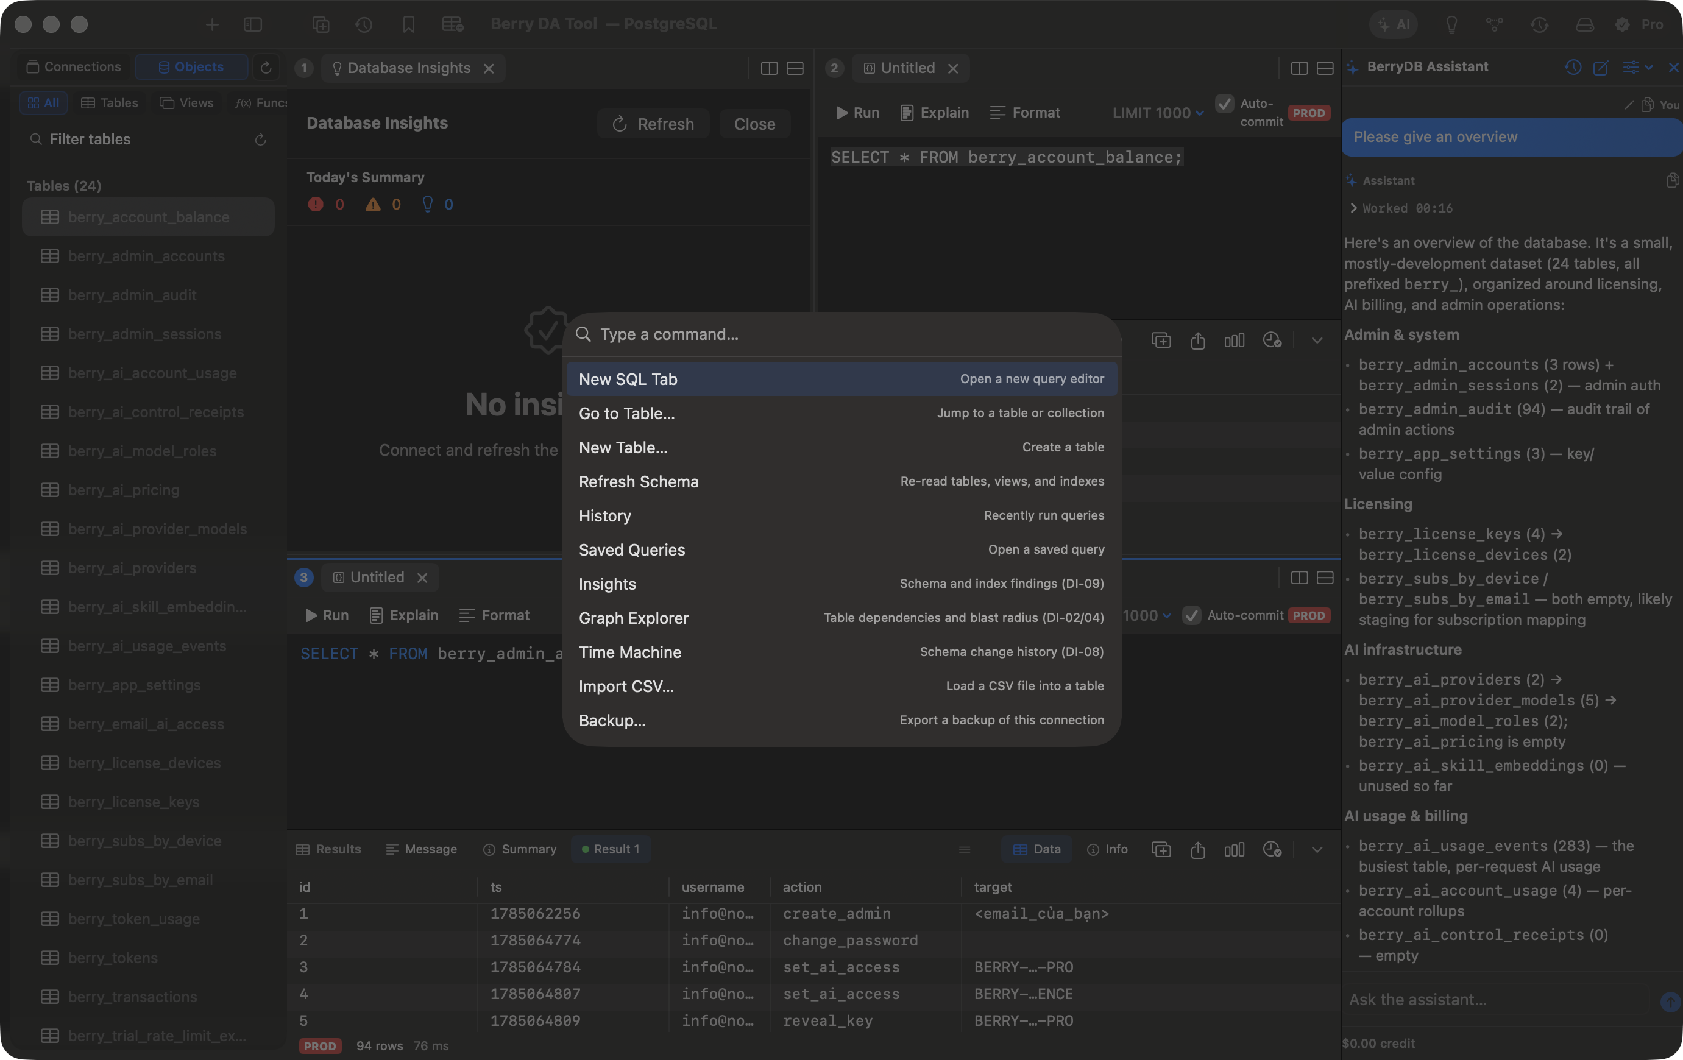The width and height of the screenshot is (1683, 1060).
Task: Open chart view icon in bottom results toolbar
Action: click(1235, 850)
